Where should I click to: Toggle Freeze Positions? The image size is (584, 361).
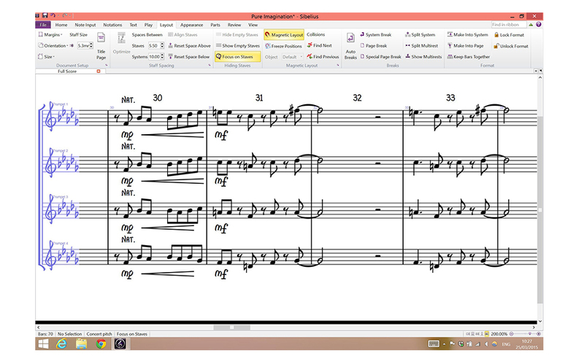[x=283, y=45]
